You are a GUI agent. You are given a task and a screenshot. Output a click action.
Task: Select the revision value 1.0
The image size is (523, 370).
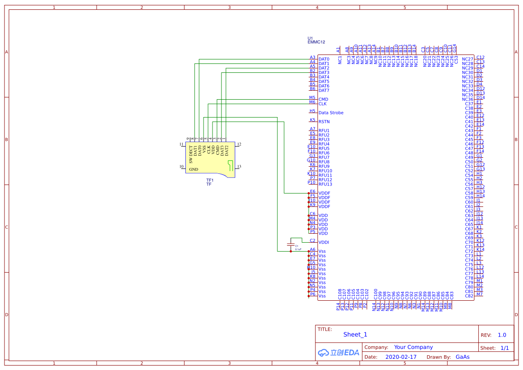[x=502, y=335]
